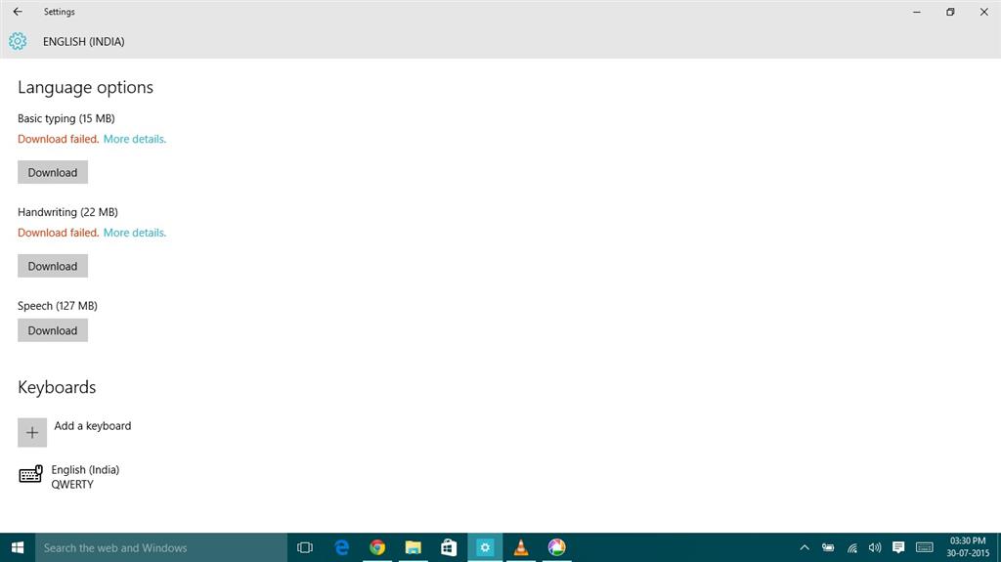Open More details for Handwriting failure

[x=135, y=233]
